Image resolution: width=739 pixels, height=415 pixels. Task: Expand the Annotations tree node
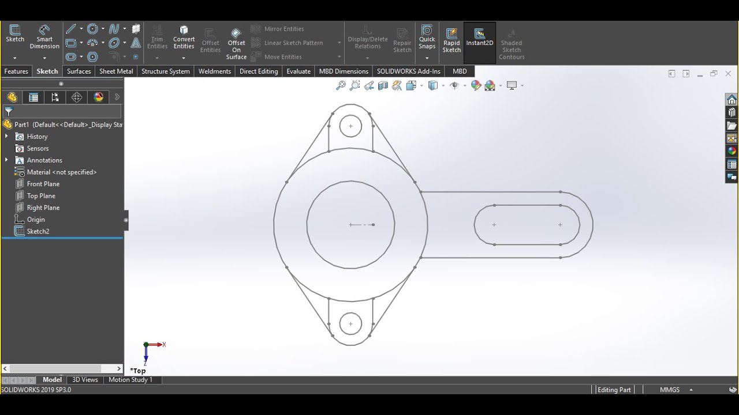[6, 160]
